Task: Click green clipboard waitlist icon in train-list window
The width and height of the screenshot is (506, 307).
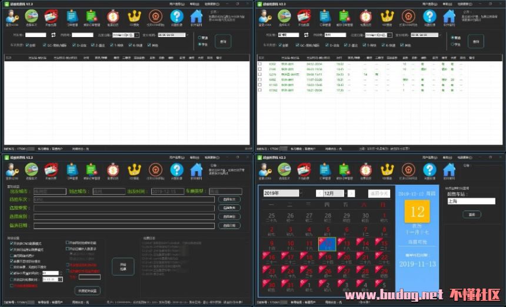Action: [x=344, y=16]
